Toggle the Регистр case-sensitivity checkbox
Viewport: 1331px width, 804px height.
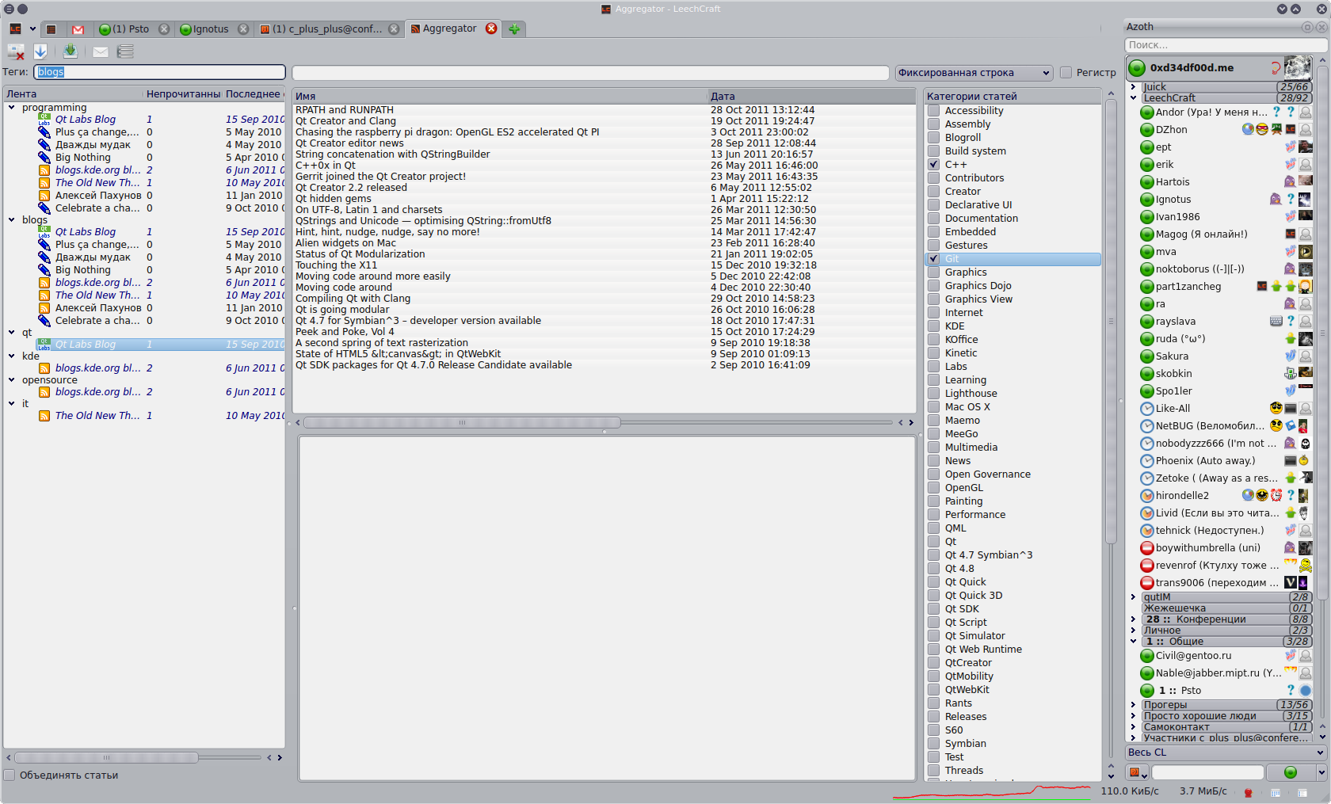pyautogui.click(x=1066, y=73)
